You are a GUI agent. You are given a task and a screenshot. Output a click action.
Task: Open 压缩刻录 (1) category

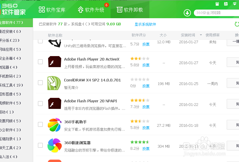(x=16, y=139)
